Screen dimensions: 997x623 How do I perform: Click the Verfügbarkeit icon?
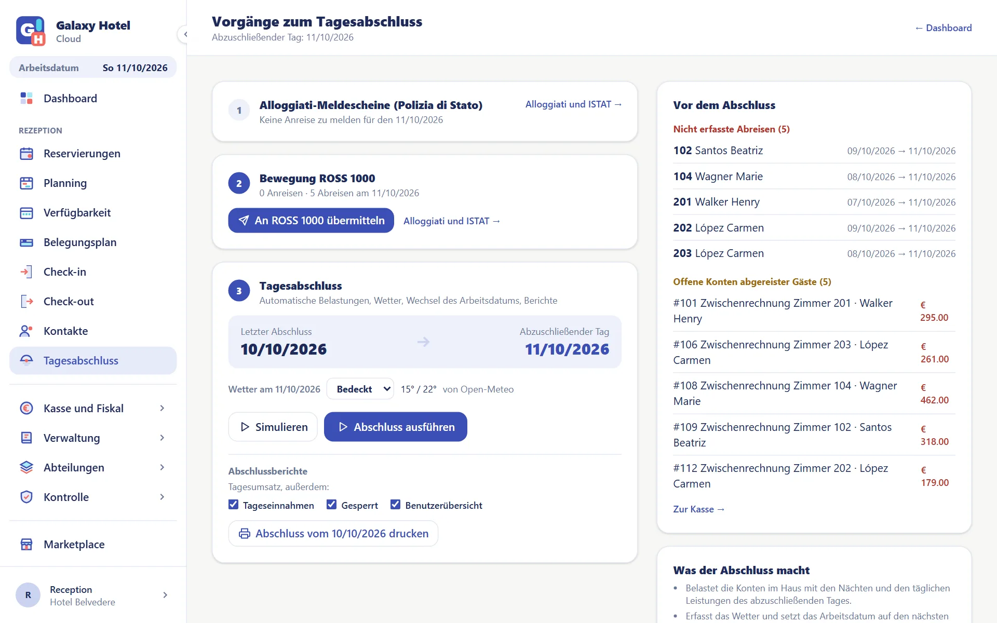pos(26,213)
